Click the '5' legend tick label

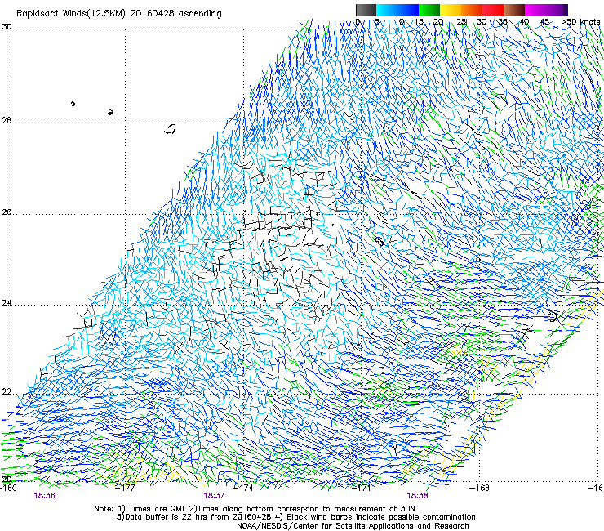pos(377,21)
